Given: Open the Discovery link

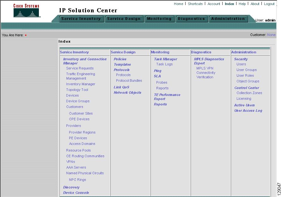Looking at the screenshot, I should pyautogui.click(x=71, y=187).
